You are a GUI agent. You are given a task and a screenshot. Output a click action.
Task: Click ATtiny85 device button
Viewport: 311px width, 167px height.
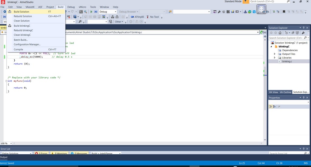click(x=138, y=17)
